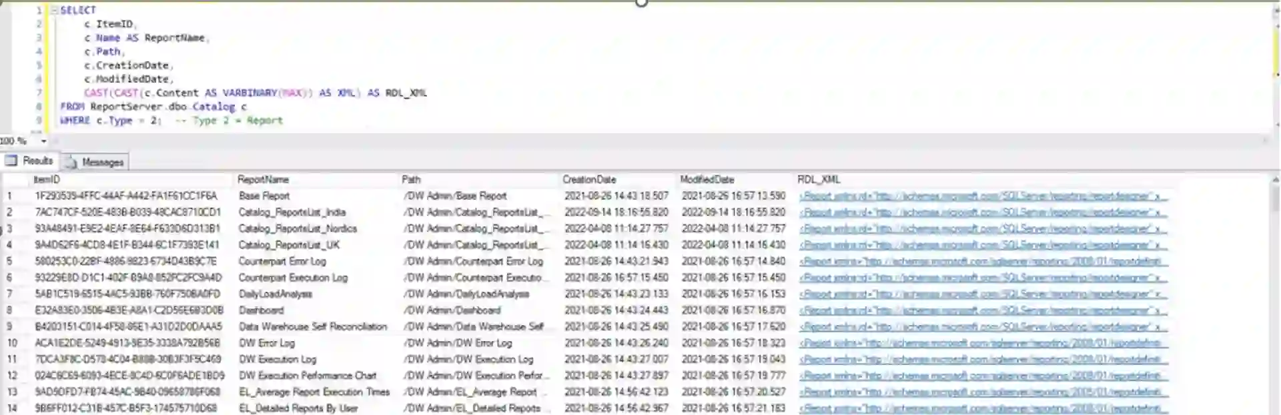
Task: Select ItemID cell starting with 1F293535
Action: coord(126,197)
